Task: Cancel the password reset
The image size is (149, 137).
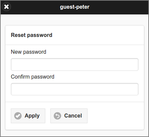Action: coord(69,116)
